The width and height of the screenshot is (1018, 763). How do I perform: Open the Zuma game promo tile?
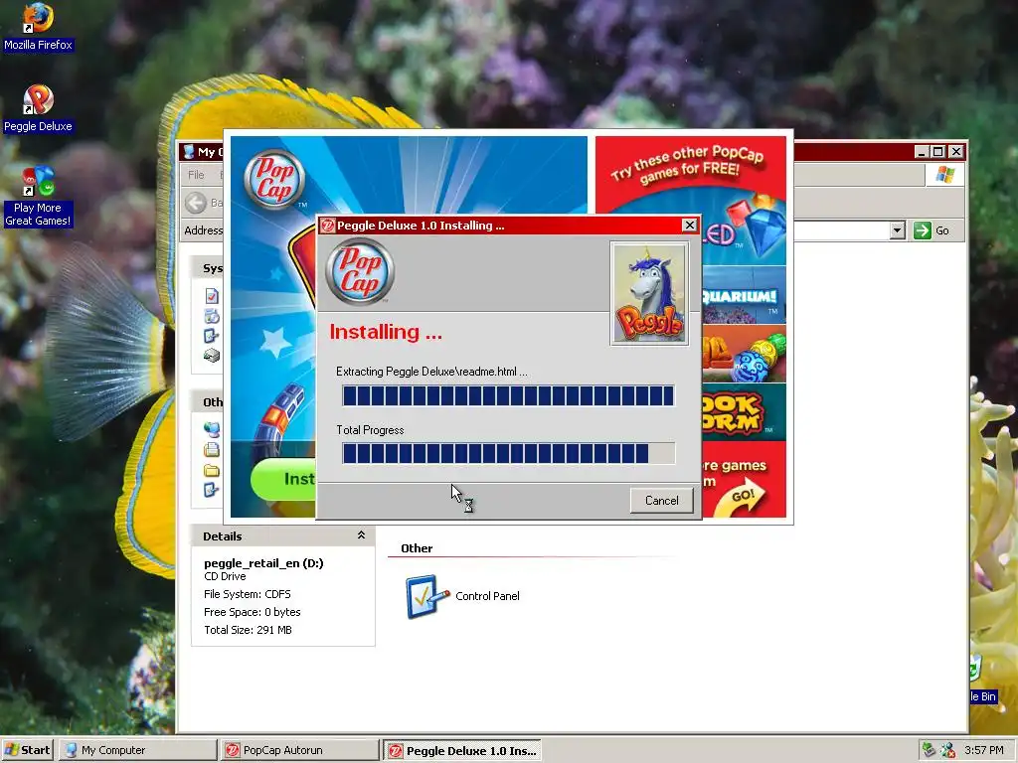[x=744, y=354]
